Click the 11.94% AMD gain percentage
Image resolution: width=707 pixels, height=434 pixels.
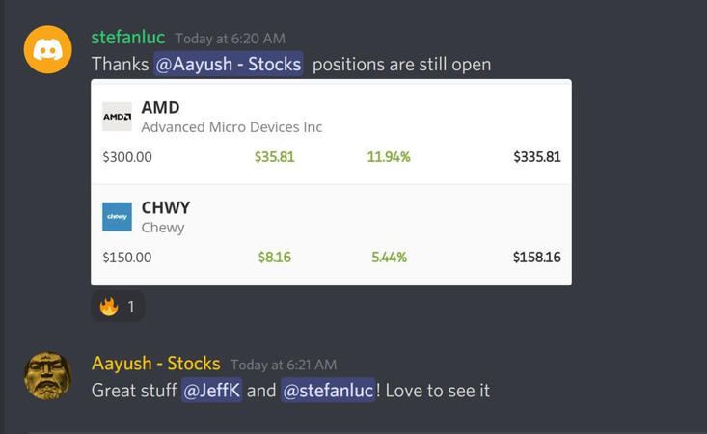click(x=389, y=157)
